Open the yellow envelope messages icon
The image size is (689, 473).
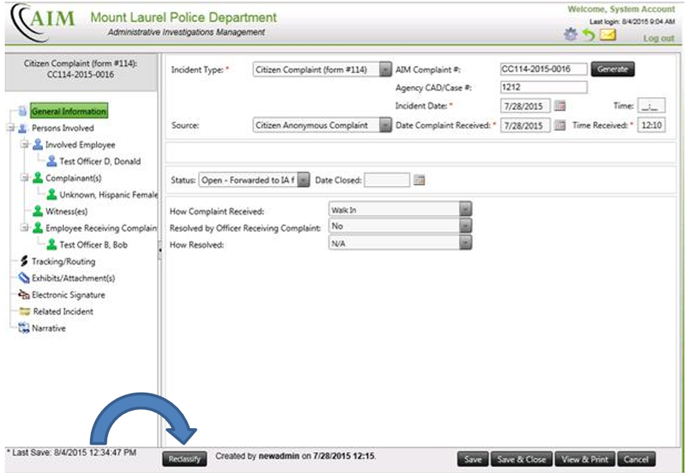coord(607,35)
